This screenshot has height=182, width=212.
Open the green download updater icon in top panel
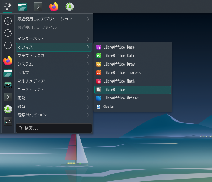[x=70, y=7]
